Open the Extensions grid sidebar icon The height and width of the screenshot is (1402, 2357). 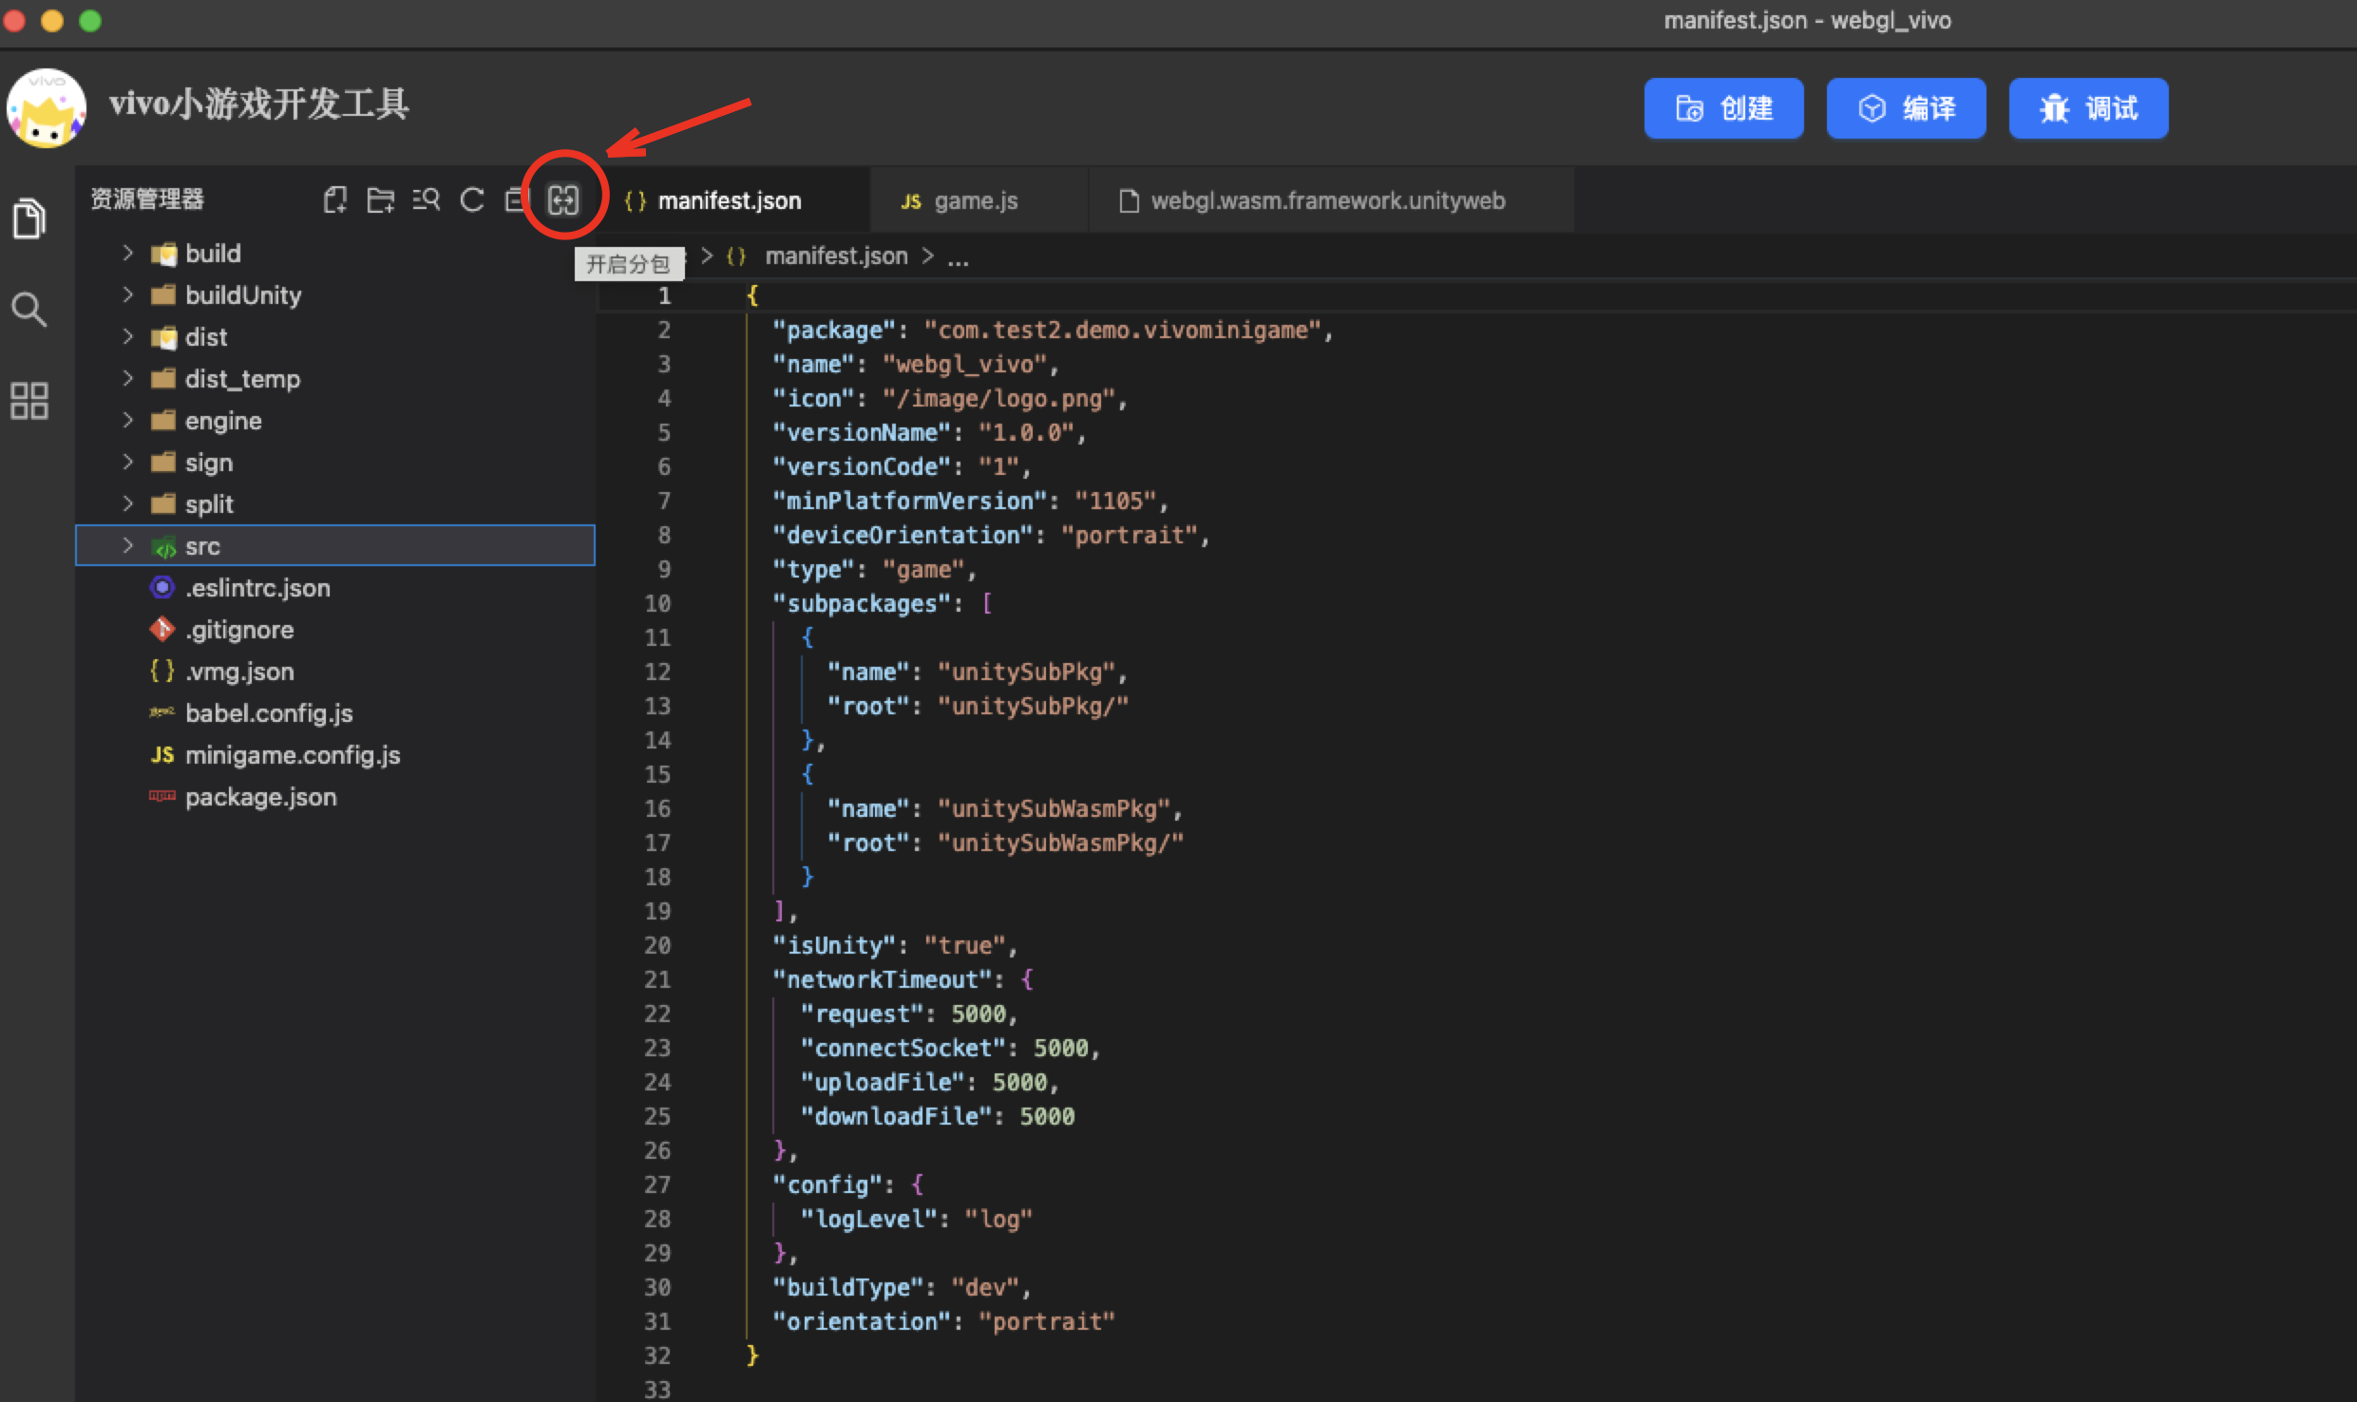point(29,400)
